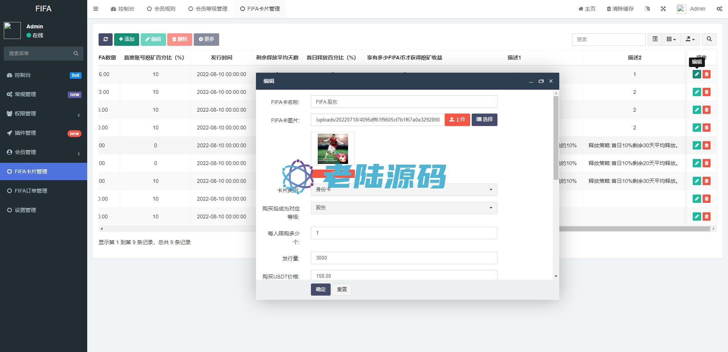
Task: Click the search icon in sidebar menu search
Action: coord(76,54)
